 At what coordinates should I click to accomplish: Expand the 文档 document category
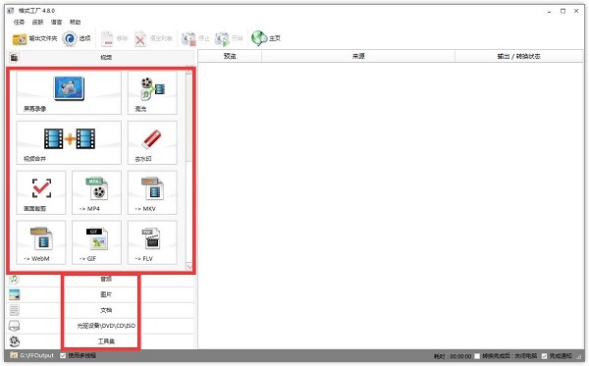coord(100,310)
